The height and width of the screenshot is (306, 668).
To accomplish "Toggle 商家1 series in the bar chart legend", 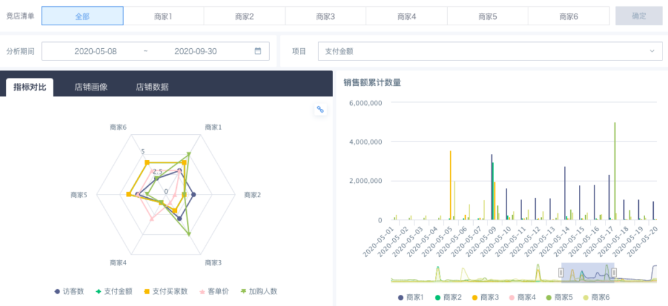I will point(411,297).
